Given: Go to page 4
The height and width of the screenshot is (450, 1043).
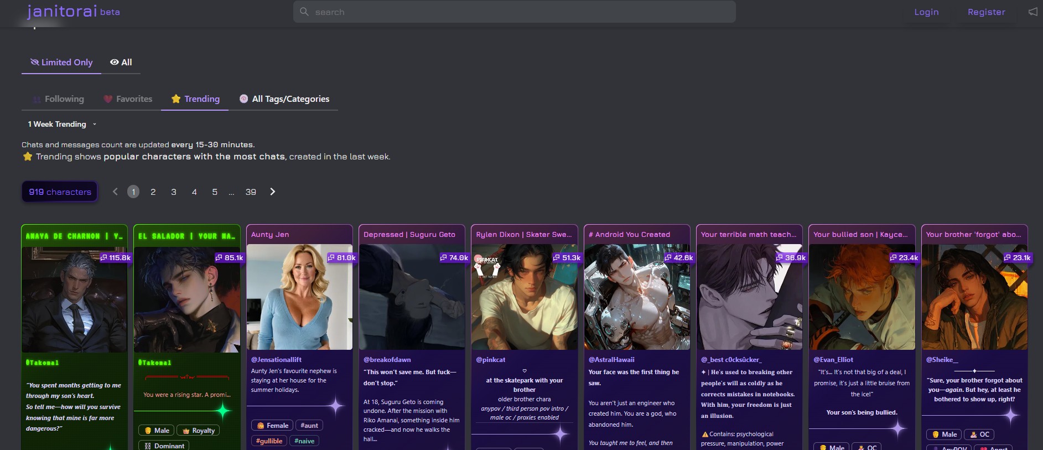Looking at the screenshot, I should 194,192.
